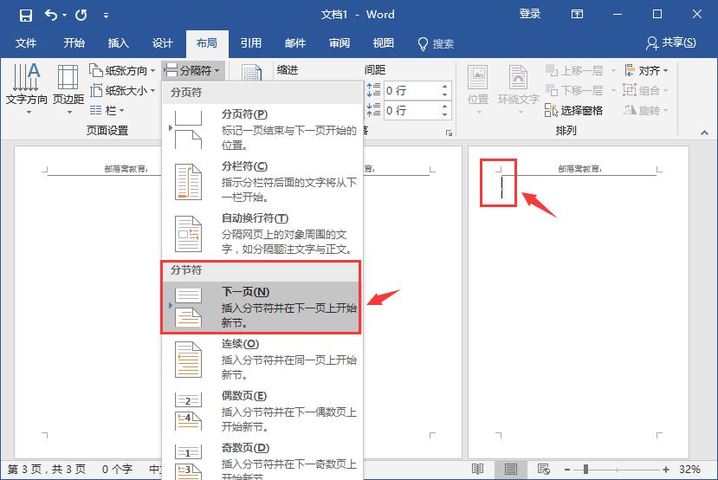Insert 下一页(N) section break
718x480 pixels.
pos(262,307)
